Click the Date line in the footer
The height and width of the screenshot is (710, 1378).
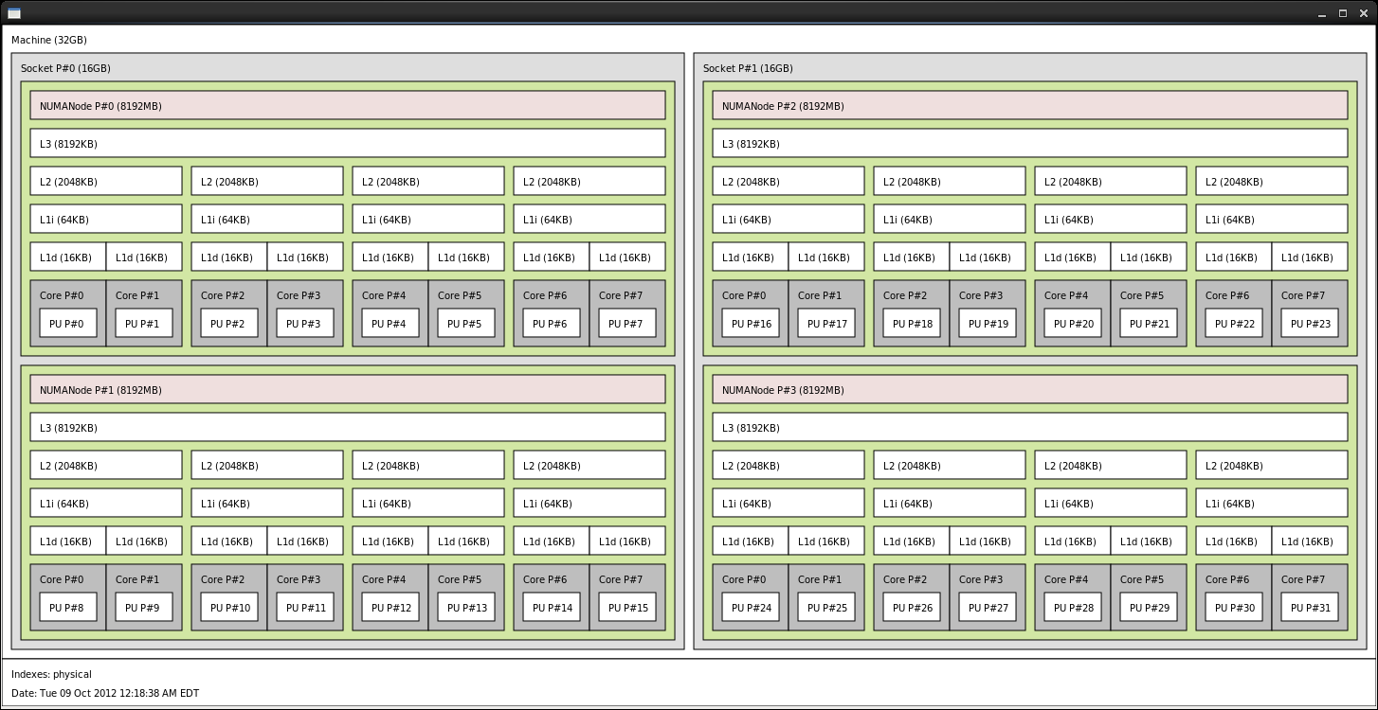coord(105,693)
